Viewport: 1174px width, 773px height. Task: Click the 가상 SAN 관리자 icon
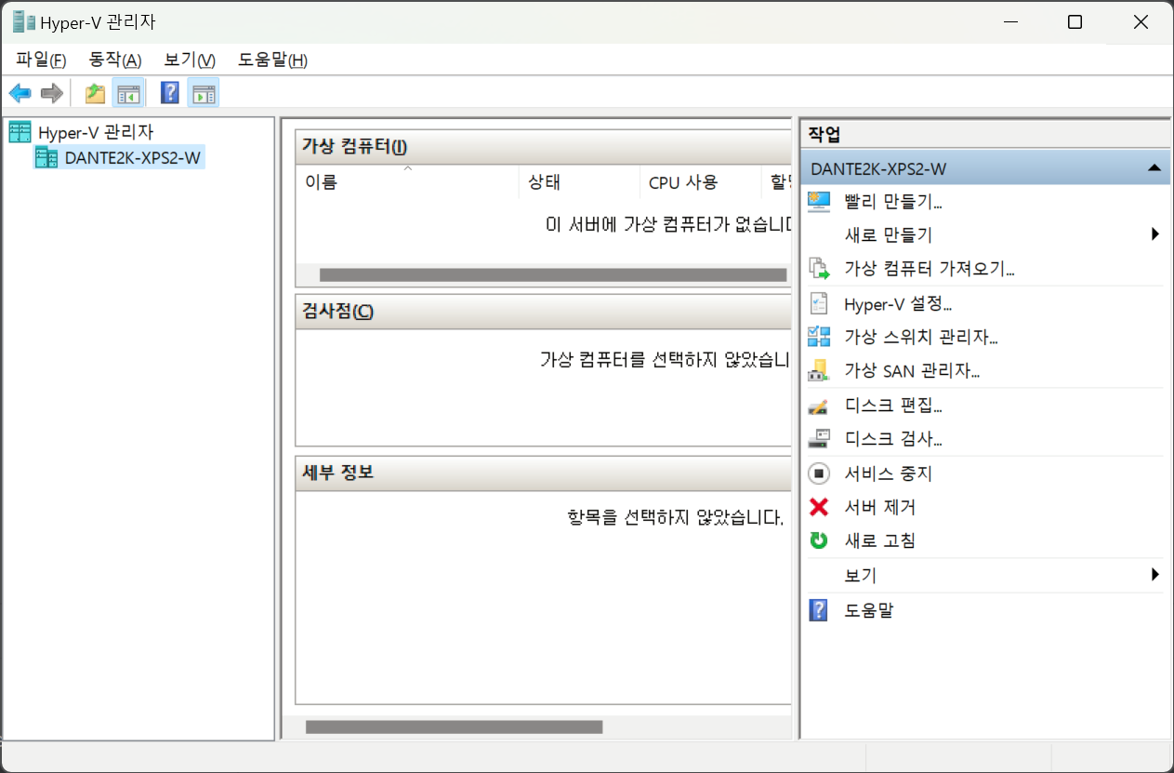coord(819,370)
